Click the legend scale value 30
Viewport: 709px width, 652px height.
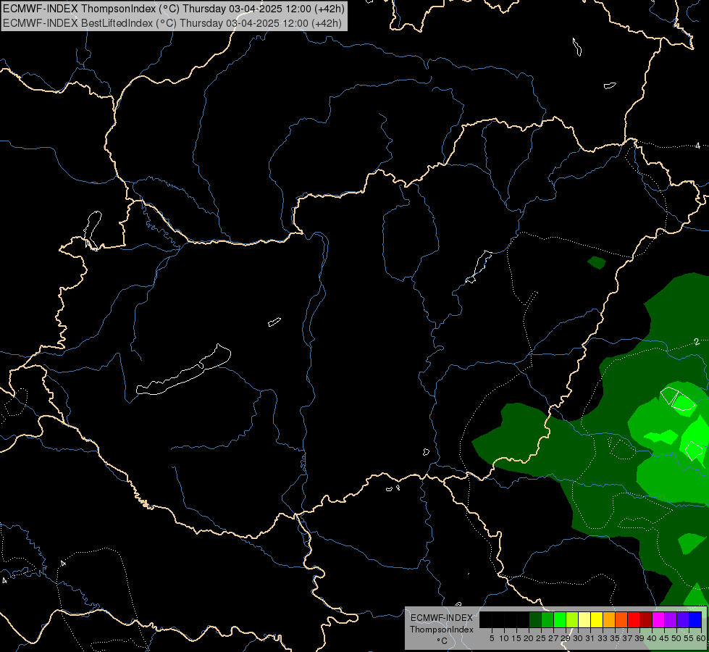pos(578,638)
